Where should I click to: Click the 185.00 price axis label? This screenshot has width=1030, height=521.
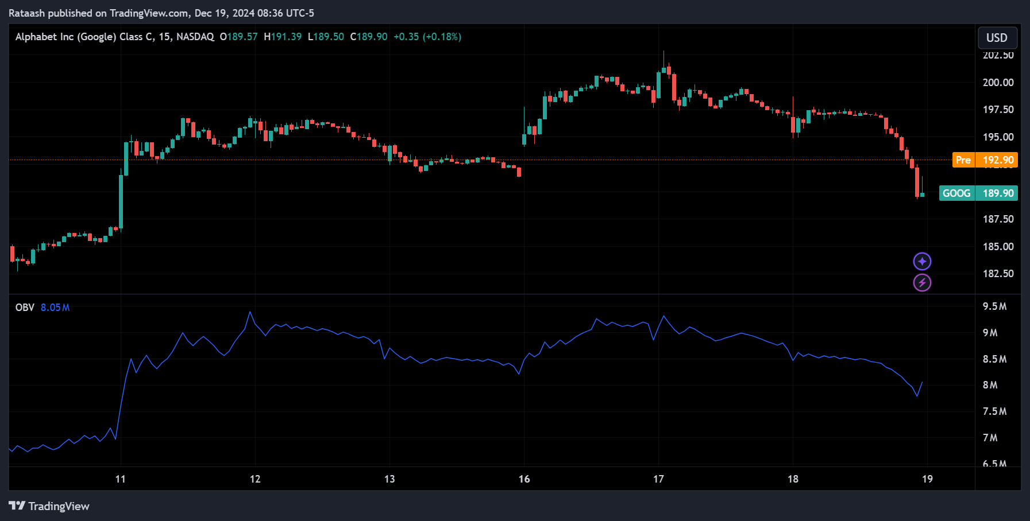coord(998,247)
